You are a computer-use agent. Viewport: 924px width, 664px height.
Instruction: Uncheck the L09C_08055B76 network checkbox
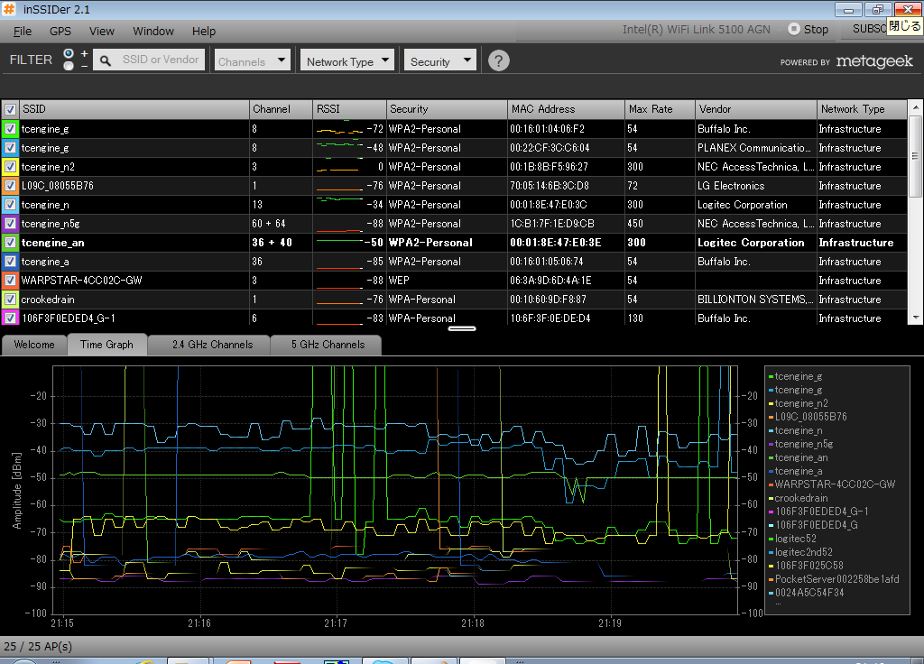click(11, 186)
